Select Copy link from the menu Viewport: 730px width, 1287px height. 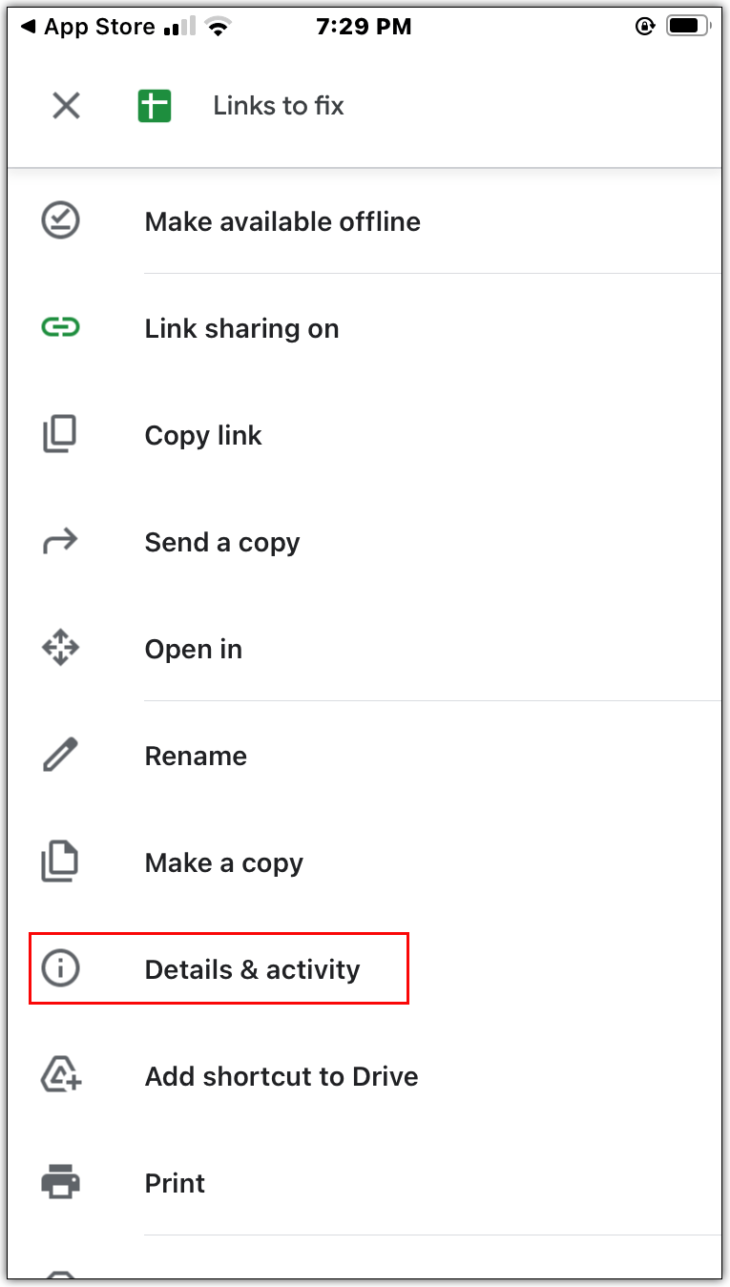(x=203, y=435)
